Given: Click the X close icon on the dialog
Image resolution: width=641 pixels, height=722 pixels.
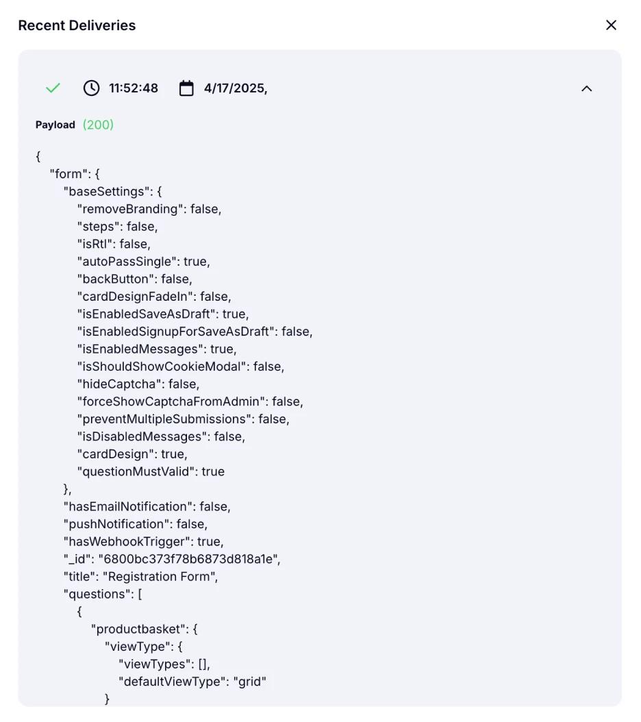Looking at the screenshot, I should click(611, 25).
